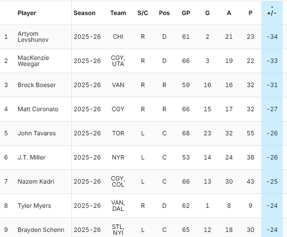287x237 pixels.
Task: Sort by S/C column header
Action: 143,13
